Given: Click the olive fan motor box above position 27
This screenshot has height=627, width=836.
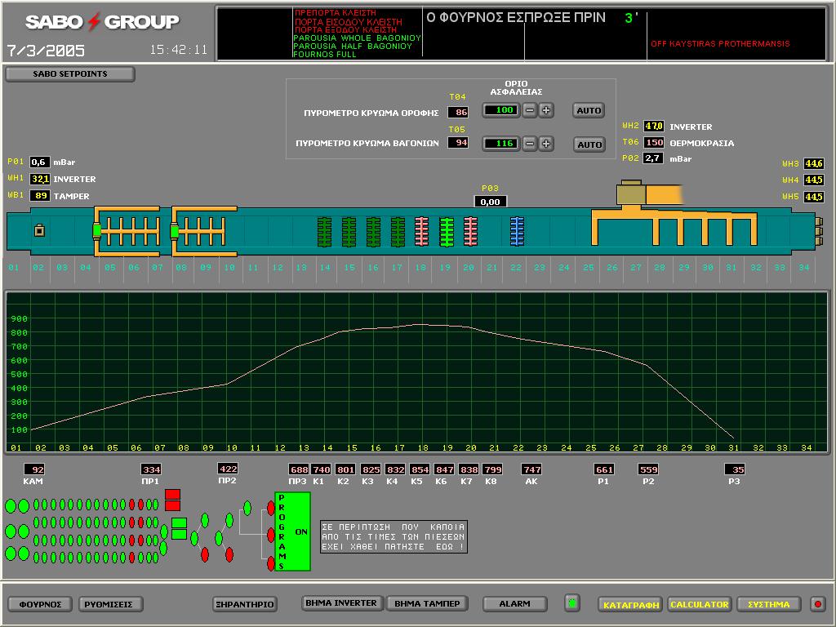Looking at the screenshot, I should click(x=631, y=193).
